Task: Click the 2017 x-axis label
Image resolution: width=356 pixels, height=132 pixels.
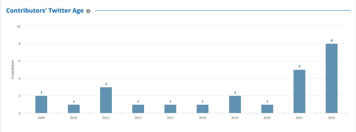Action: [x=170, y=117]
